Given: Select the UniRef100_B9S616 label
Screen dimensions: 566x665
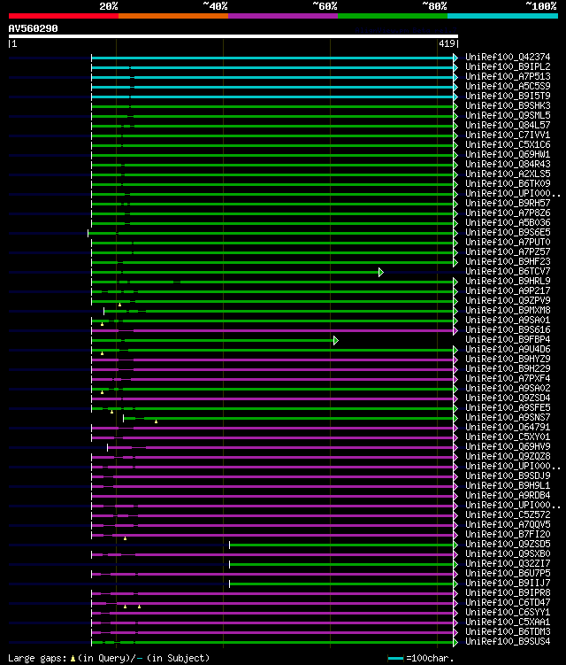Looking at the screenshot, I should pos(508,330).
